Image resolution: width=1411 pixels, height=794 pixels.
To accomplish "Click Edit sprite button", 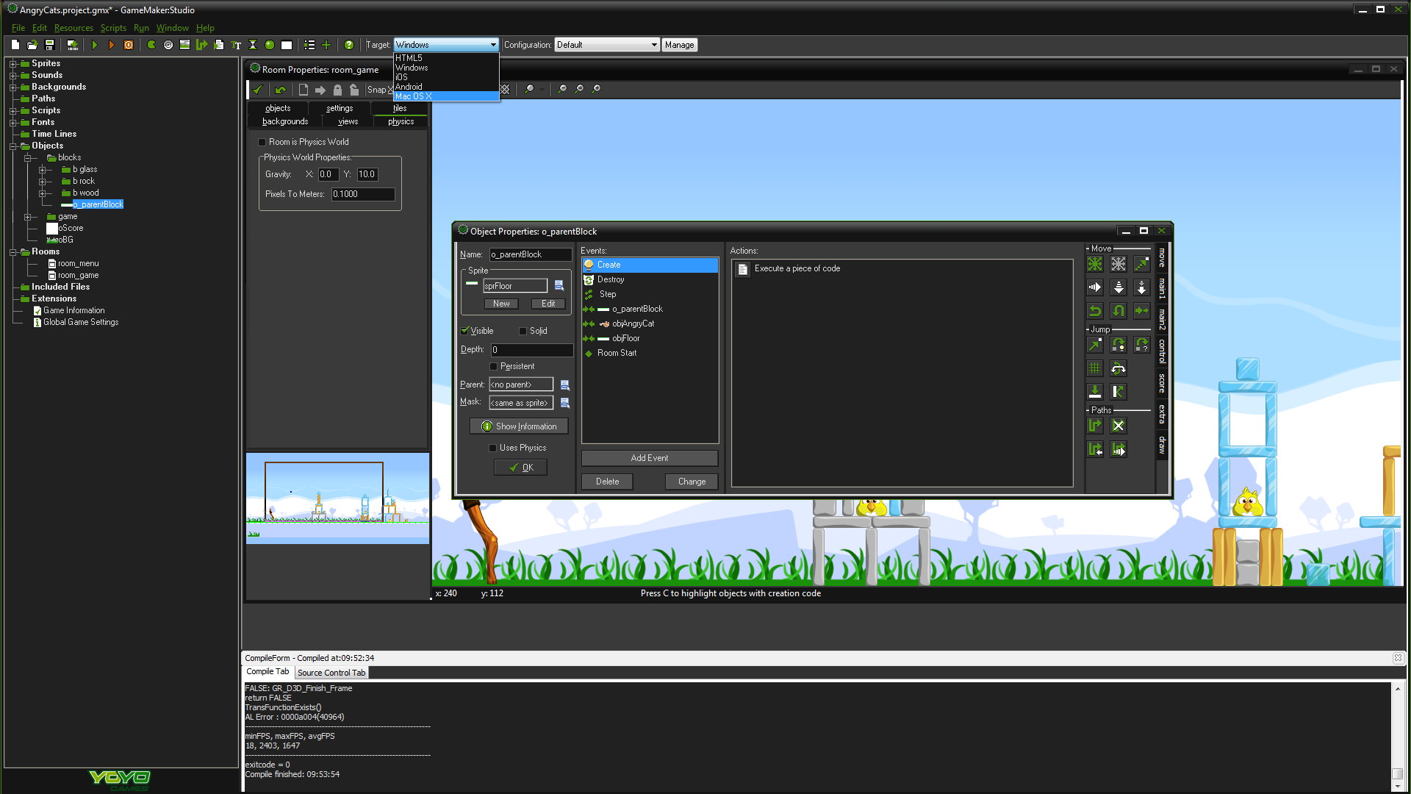I will (548, 304).
